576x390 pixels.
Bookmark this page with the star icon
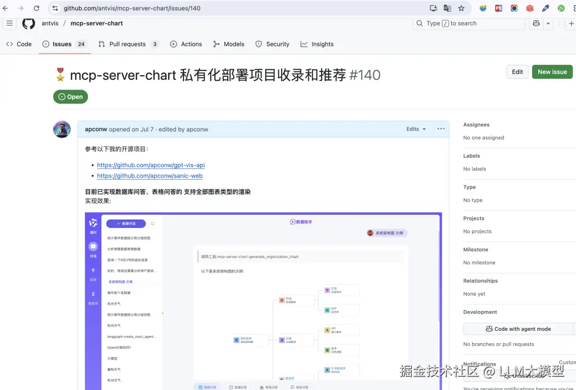[x=461, y=8]
